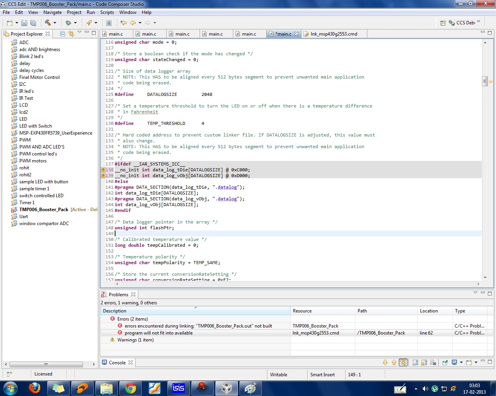Open the Debug dropdown arrow
This screenshot has width=496, height=396.
point(75,23)
